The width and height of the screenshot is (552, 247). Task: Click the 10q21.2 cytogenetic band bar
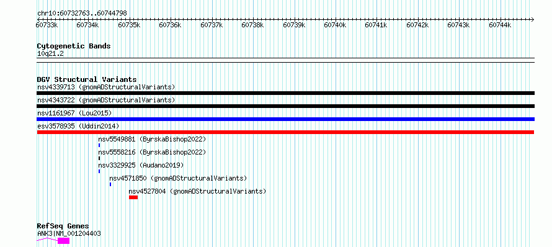point(285,60)
